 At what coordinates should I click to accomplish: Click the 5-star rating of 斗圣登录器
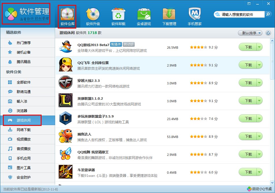coord(198,172)
